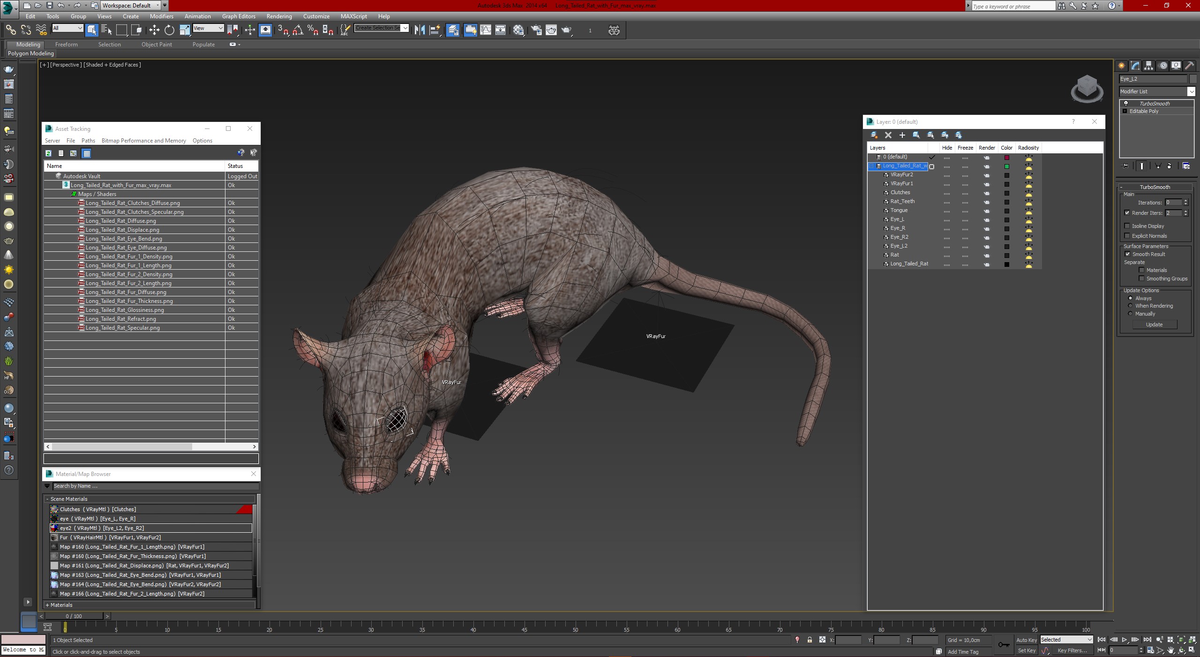Open the Motion command panel
The width and height of the screenshot is (1200, 657).
point(1162,66)
